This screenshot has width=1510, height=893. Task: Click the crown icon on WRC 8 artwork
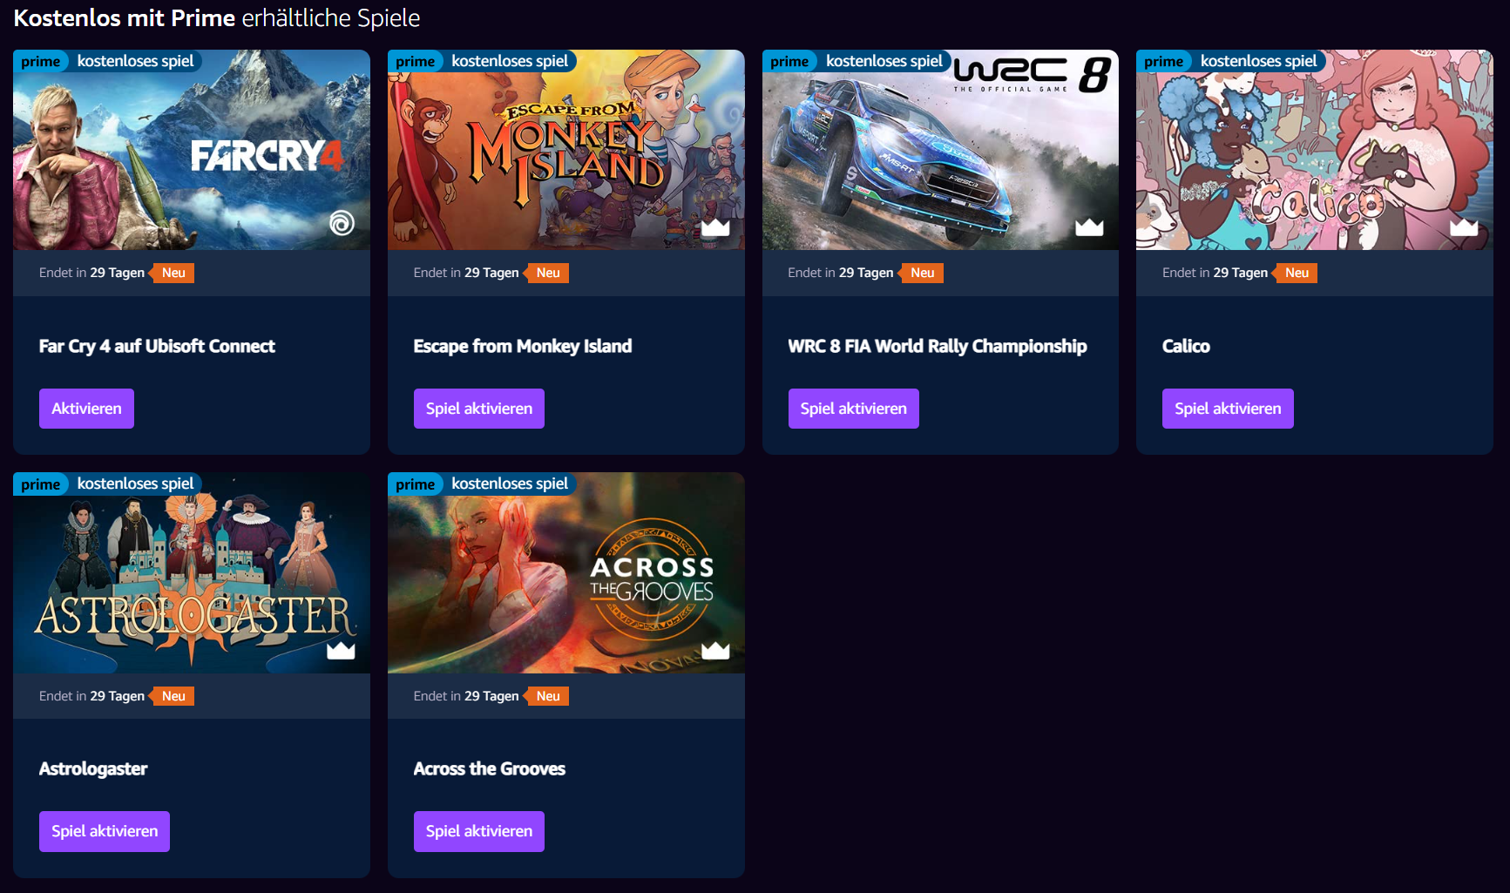click(1089, 227)
